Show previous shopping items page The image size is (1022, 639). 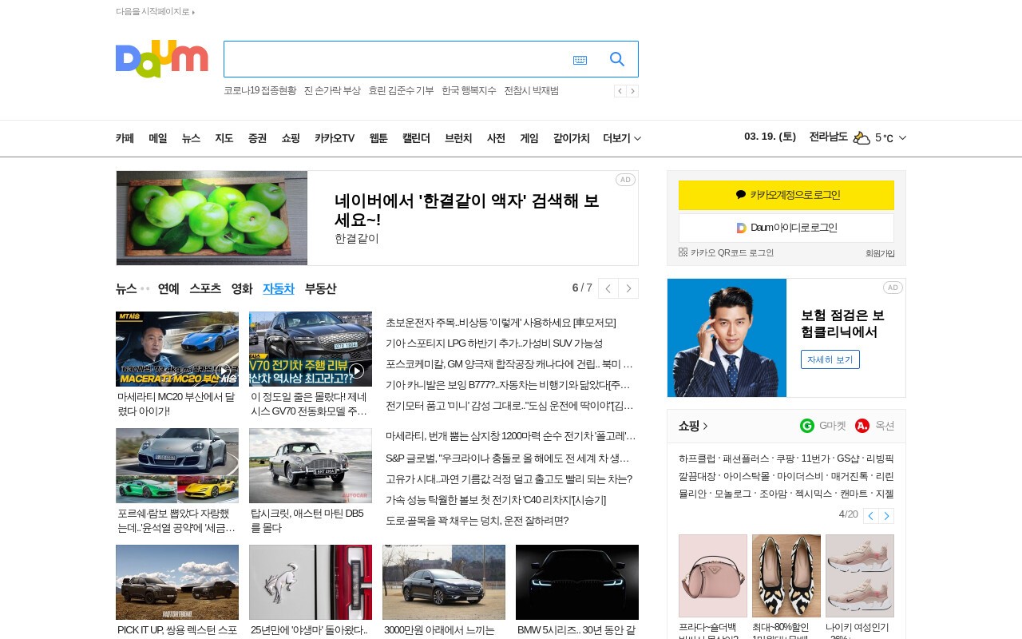[x=870, y=516]
